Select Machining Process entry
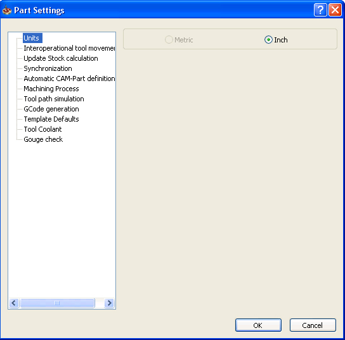The image size is (345, 340). (x=51, y=89)
